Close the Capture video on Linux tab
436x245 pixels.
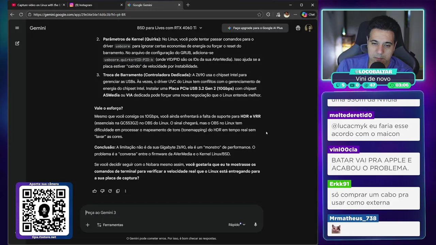coord(64,5)
